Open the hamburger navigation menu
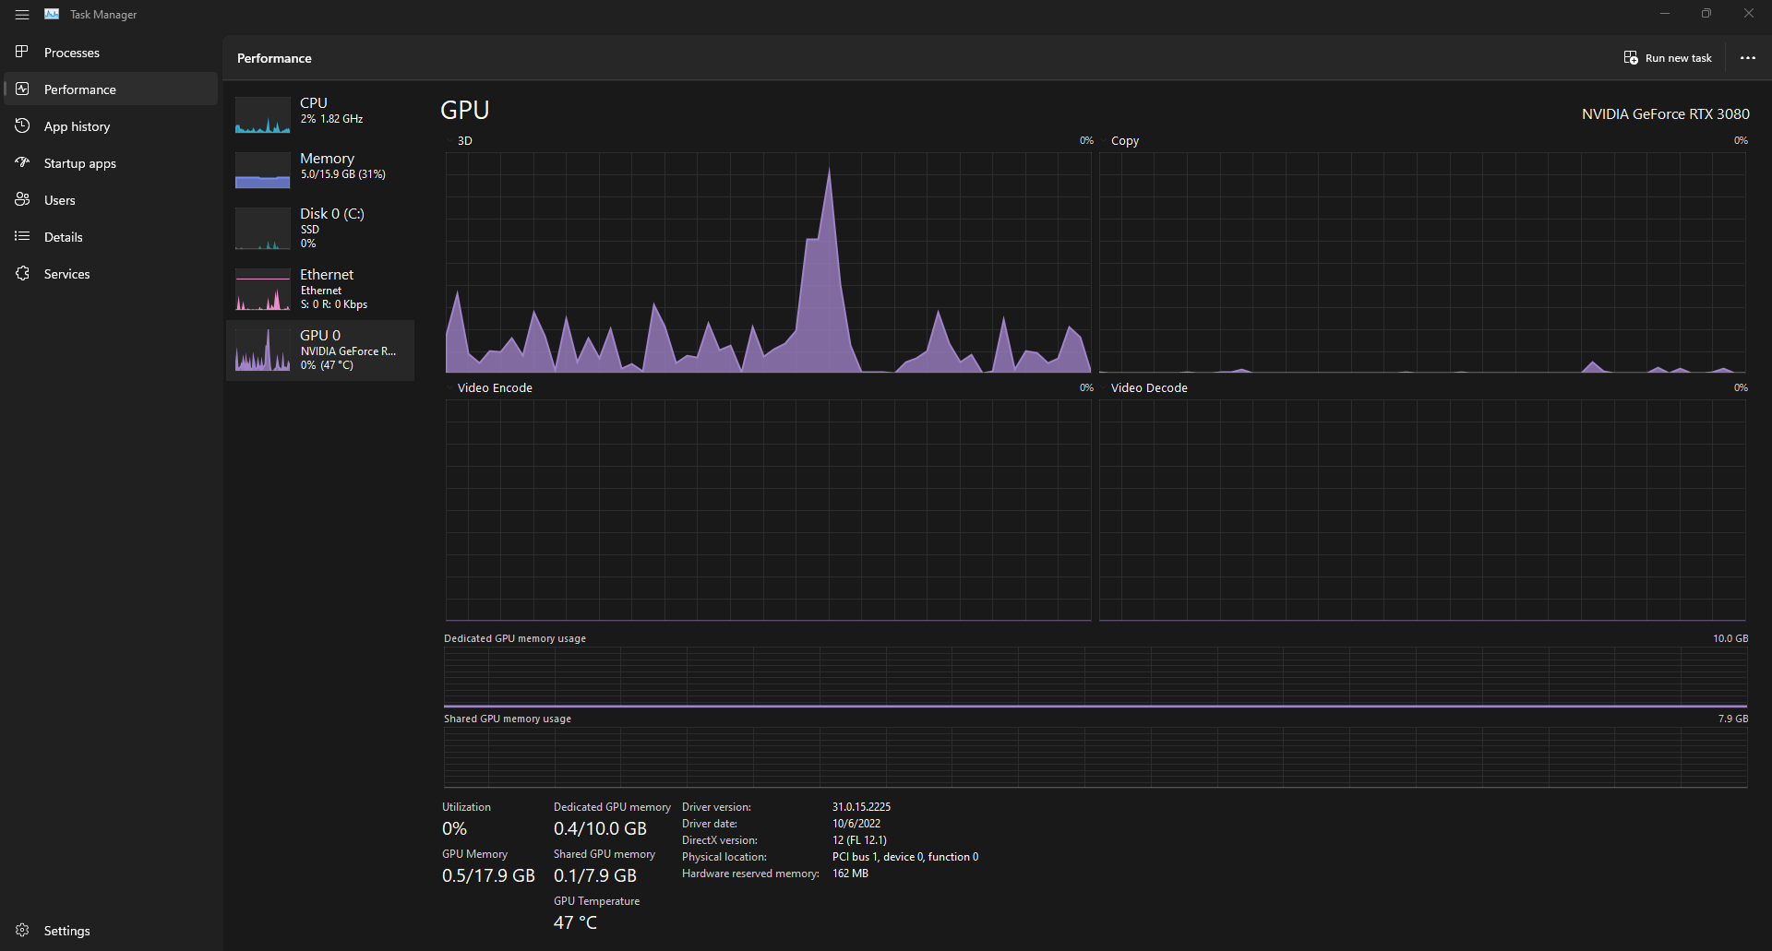 [22, 15]
